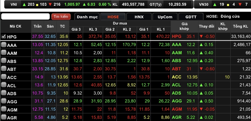Tick the checkbox next to AAA
Screen dimensions: 251x121
click(4, 45)
